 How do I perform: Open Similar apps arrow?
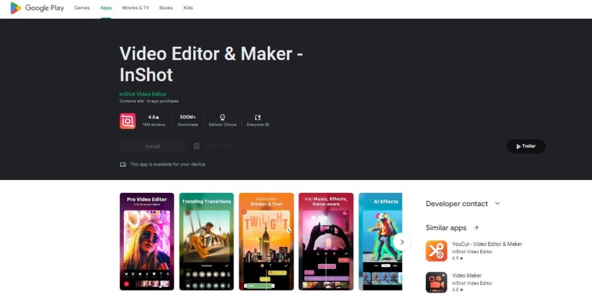476,227
